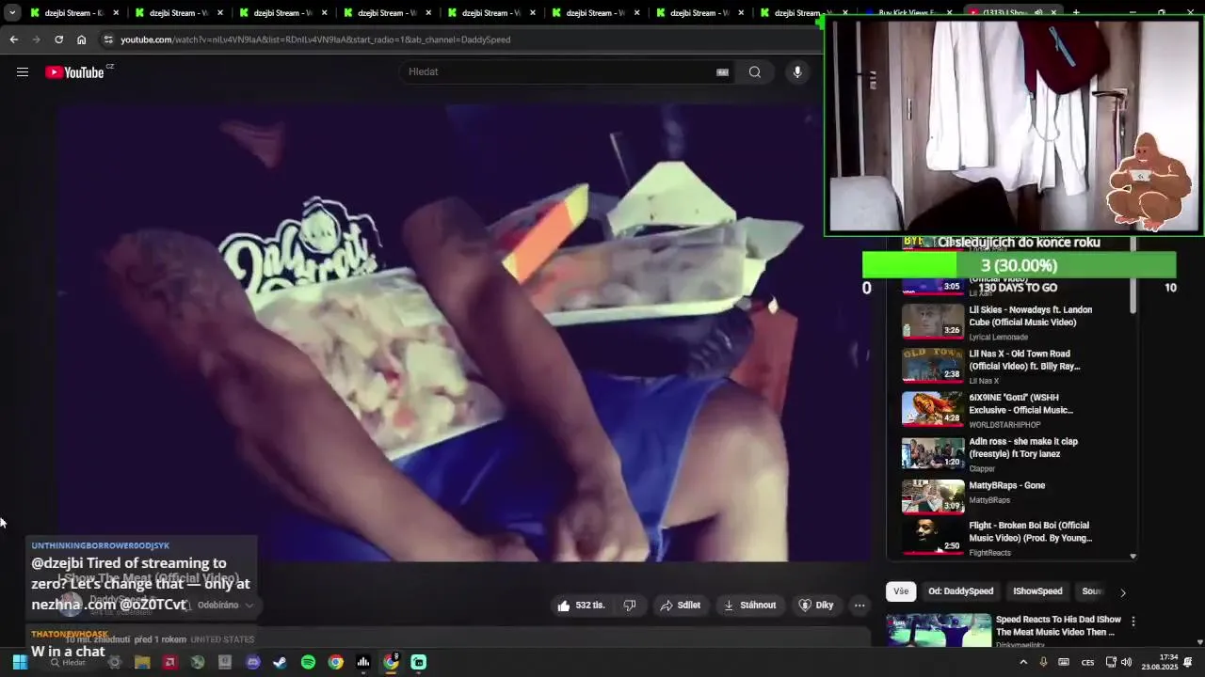Like the video with 532 tis. likes

click(581, 606)
